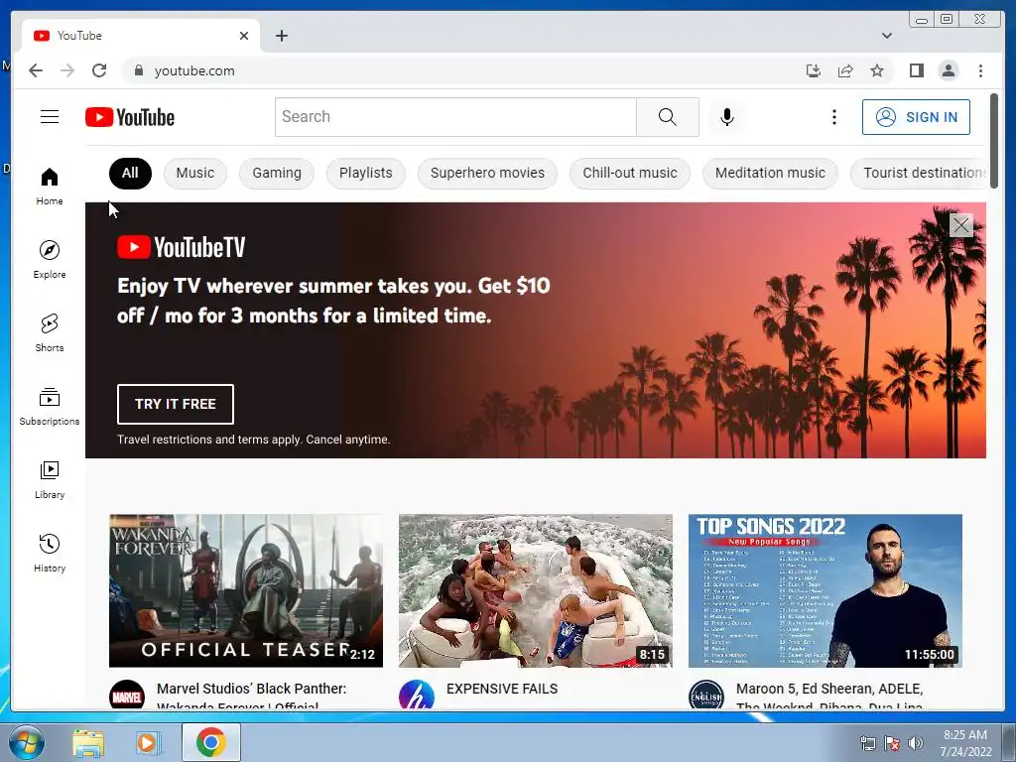Open Chrome three-dot menu
Screen dimensions: 1016x762
(980, 70)
